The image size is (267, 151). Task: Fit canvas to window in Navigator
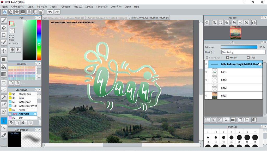(221, 22)
